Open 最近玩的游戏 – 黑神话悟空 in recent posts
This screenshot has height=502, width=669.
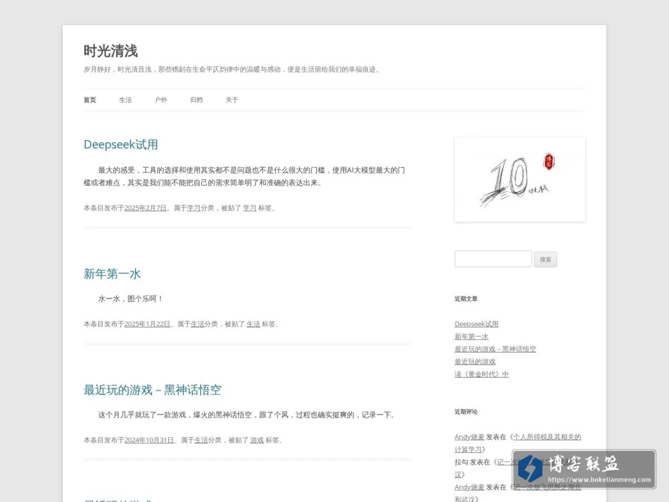pos(496,349)
